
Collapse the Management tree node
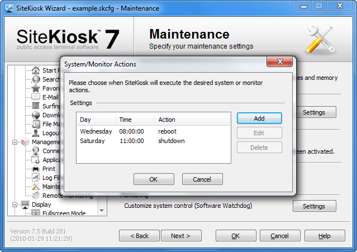click(x=13, y=142)
